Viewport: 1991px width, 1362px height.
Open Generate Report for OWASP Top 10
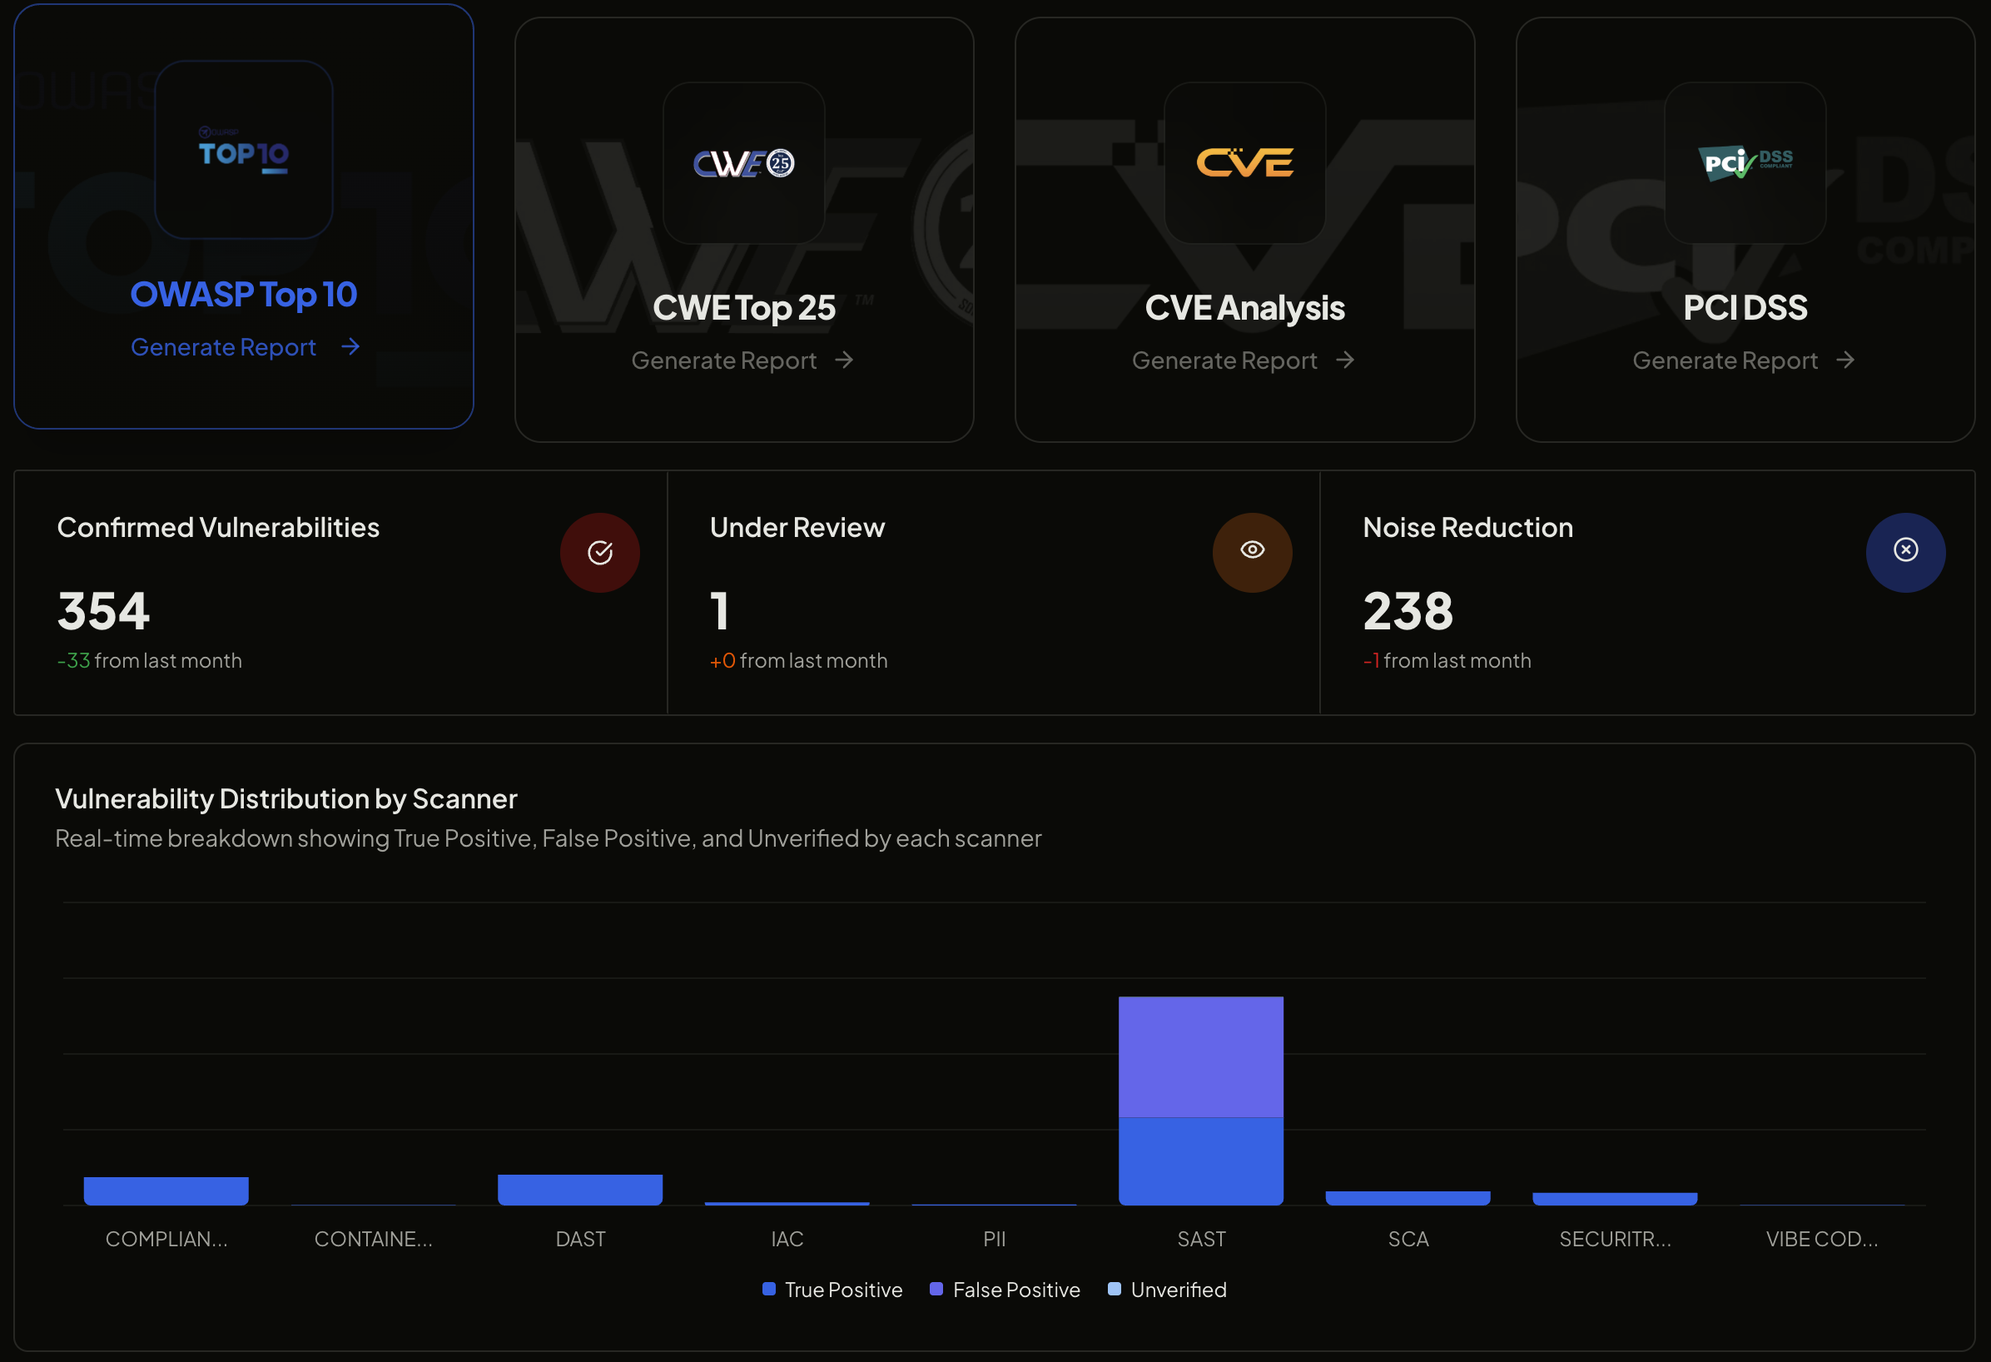(223, 347)
